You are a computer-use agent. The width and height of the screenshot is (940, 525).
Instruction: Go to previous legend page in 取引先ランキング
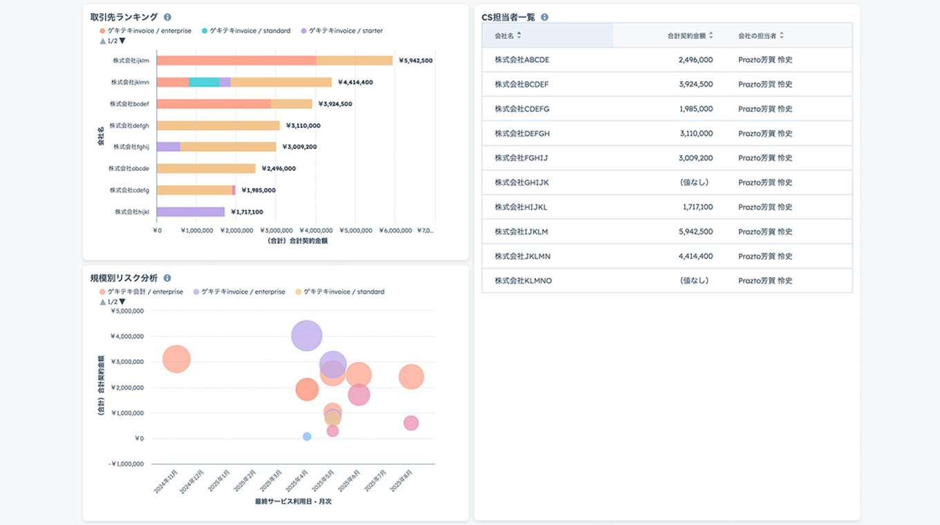click(x=103, y=41)
